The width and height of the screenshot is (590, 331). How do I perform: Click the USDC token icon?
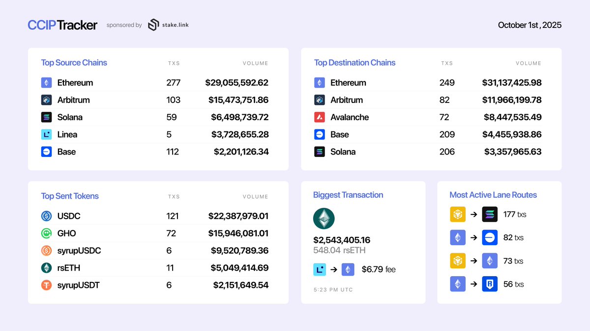click(46, 216)
